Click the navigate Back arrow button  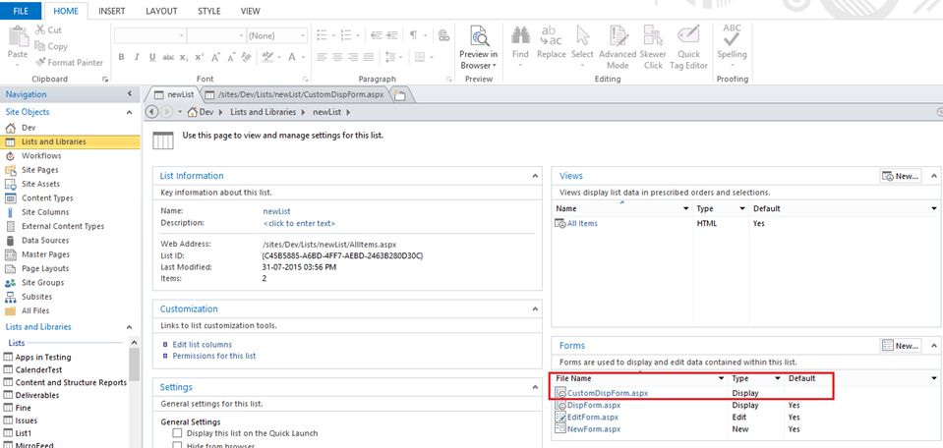tap(151, 112)
